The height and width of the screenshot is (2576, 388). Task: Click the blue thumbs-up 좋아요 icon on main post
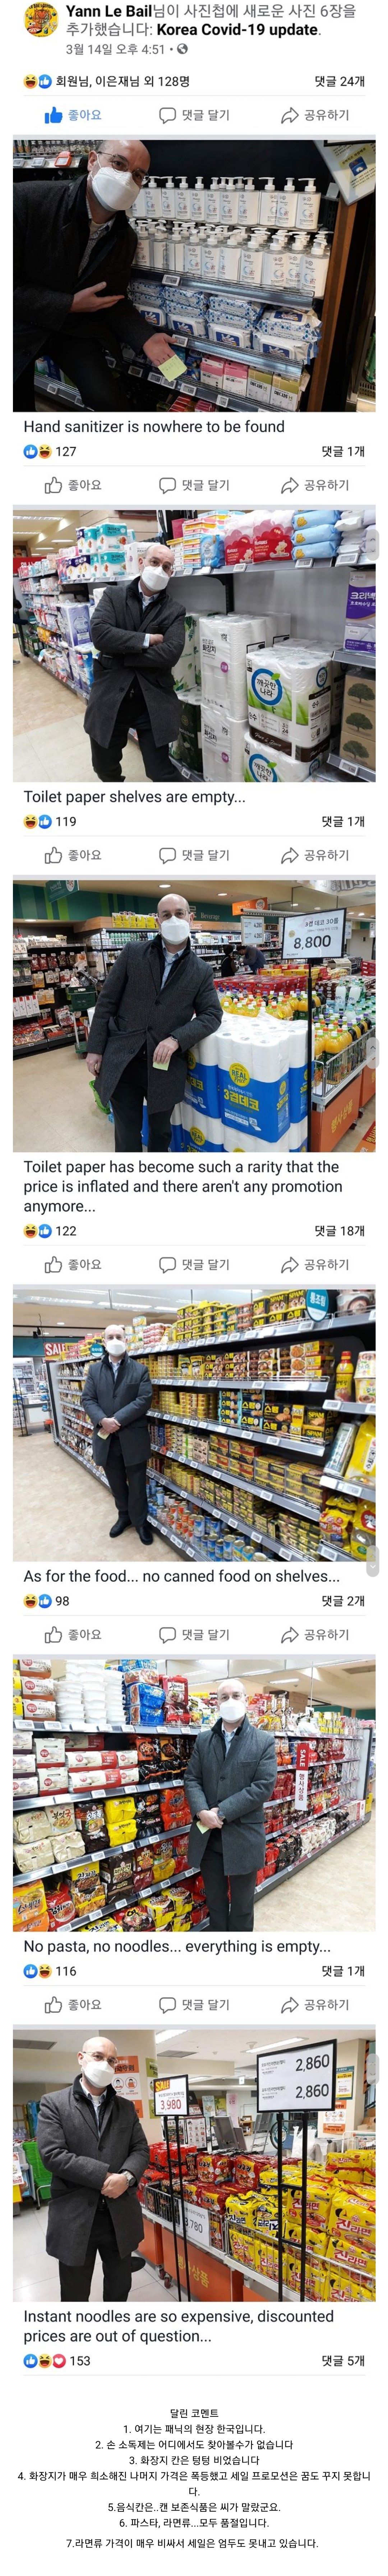(54, 115)
